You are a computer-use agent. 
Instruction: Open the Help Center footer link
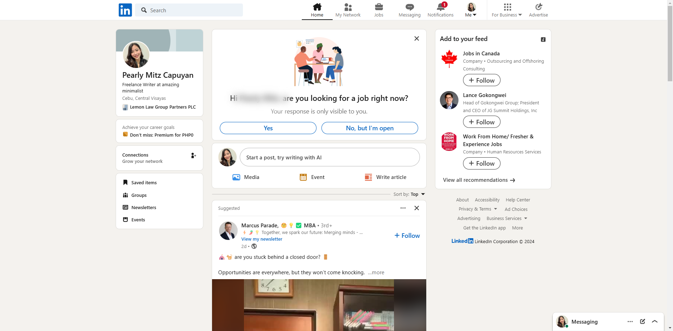click(518, 200)
